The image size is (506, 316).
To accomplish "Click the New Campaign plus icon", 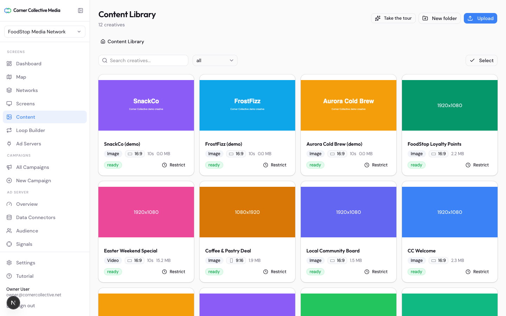I will click(x=9, y=180).
